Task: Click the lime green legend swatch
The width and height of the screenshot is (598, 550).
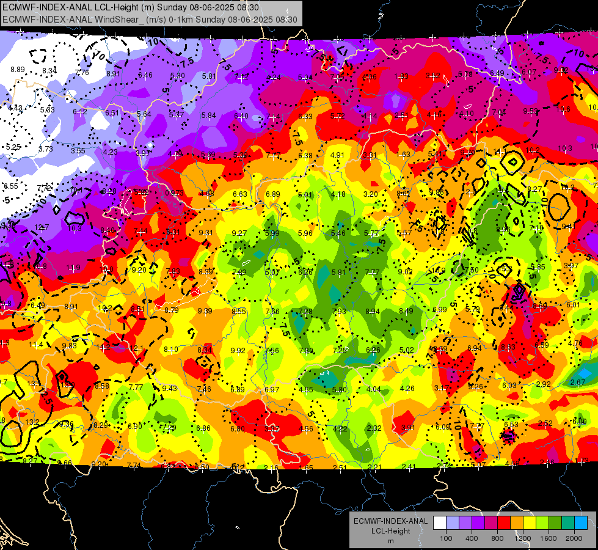Action: coord(542,523)
